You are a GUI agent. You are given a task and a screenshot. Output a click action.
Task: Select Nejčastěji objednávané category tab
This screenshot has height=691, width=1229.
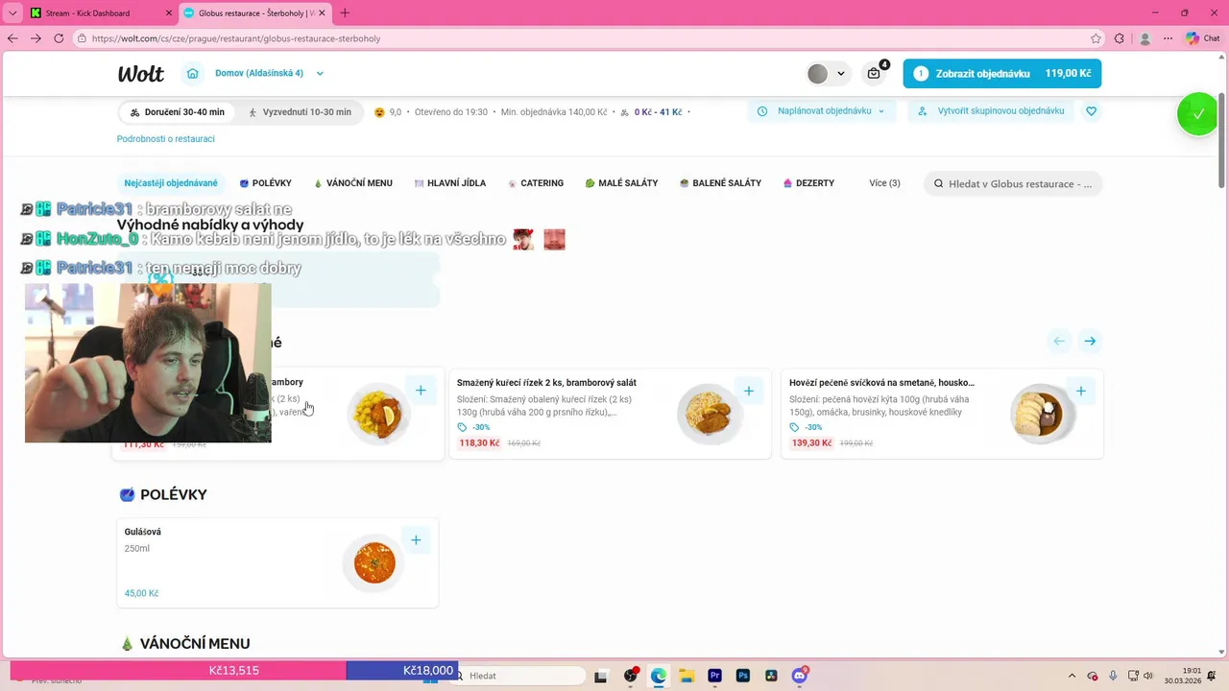pyautogui.click(x=171, y=183)
